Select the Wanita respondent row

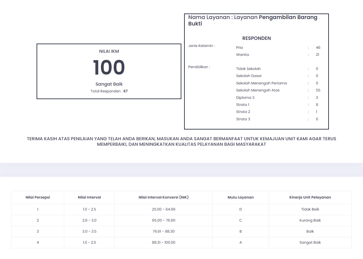click(x=278, y=55)
